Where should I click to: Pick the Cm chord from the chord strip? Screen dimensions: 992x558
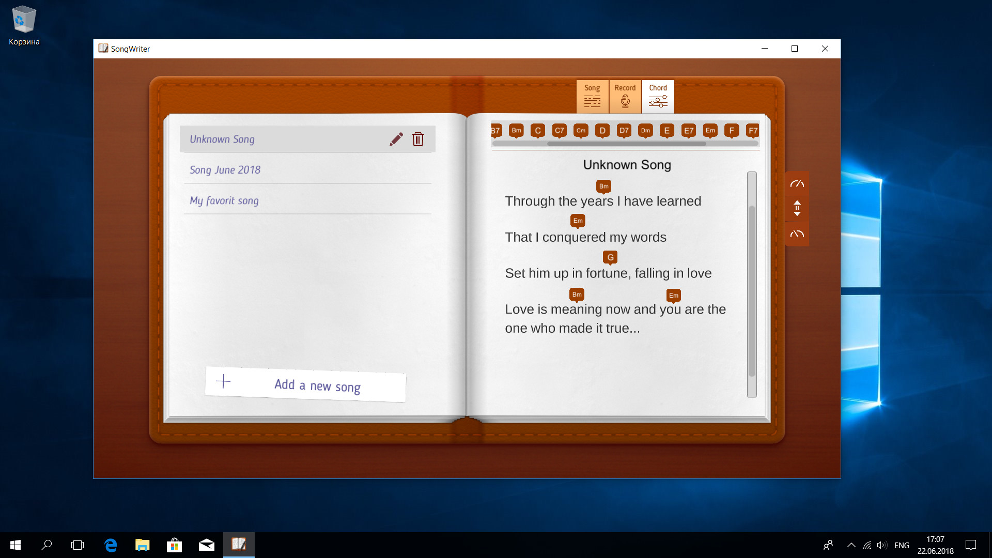point(581,131)
